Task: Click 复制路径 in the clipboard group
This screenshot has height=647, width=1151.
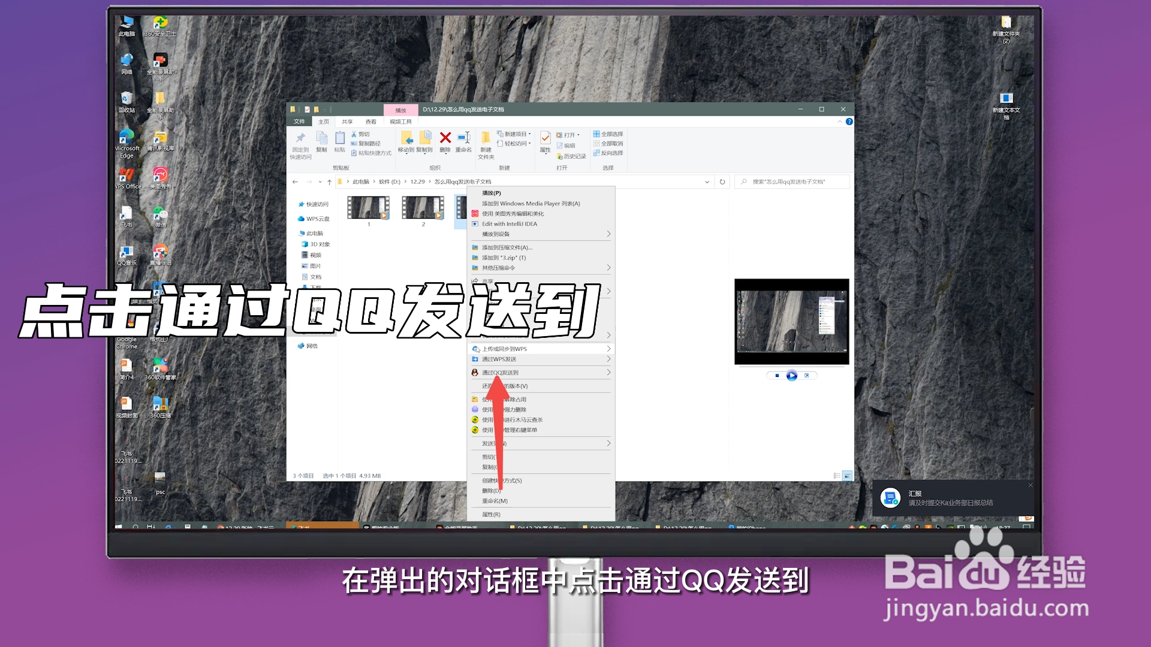Action: (366, 144)
